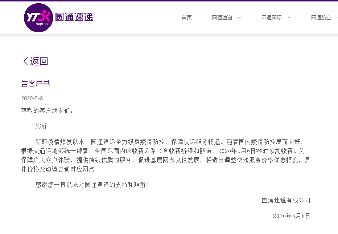
Task: Open the 首页 home menu item
Action: pos(187,17)
